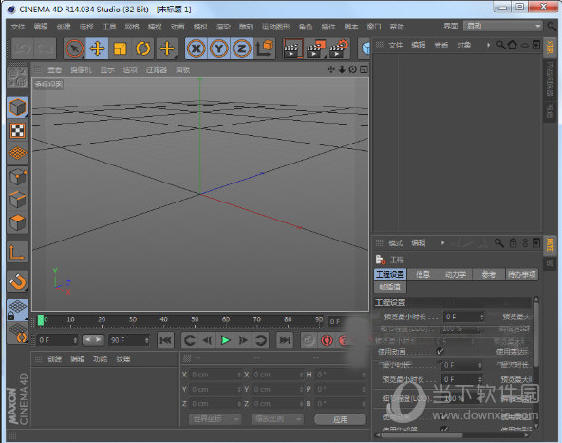
Task: Switch to 动力学 tab
Action: (x=456, y=275)
